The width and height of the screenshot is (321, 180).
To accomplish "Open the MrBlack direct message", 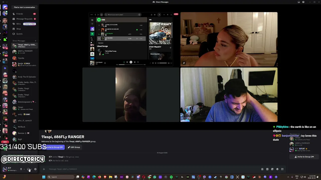I will click(24, 127).
